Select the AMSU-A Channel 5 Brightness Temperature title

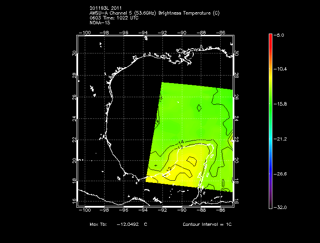tap(154, 13)
